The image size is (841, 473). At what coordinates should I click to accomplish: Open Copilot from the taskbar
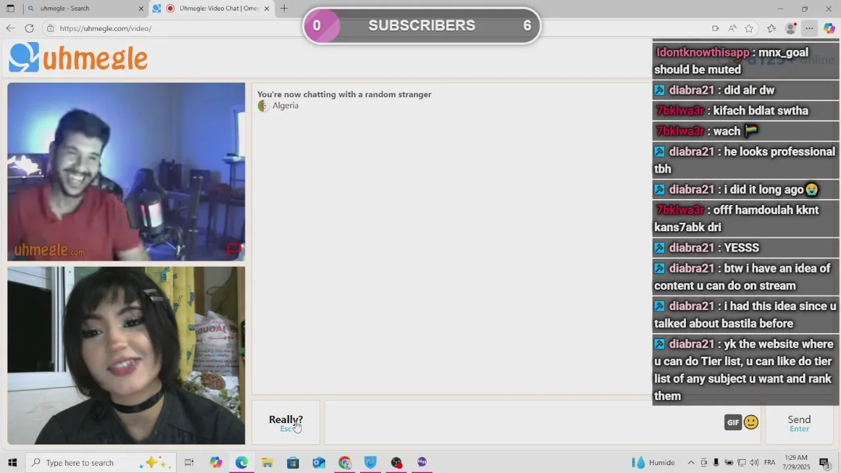pyautogui.click(x=216, y=462)
